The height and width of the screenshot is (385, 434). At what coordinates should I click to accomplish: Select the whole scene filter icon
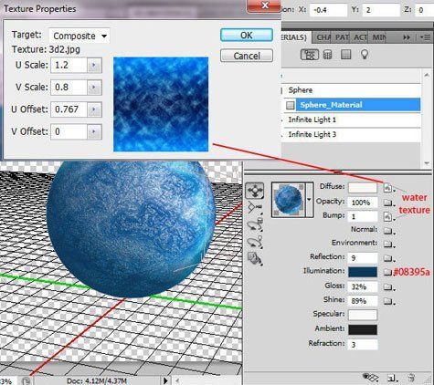pos(310,55)
